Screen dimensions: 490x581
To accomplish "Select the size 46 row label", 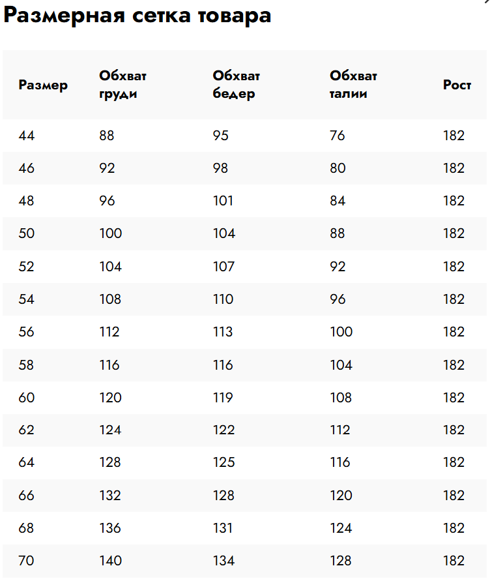I will coord(26,168).
